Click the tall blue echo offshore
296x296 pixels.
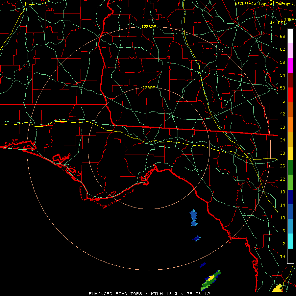click(194, 218)
